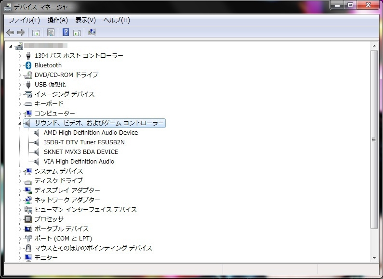Click the ポータブル デバイス icon

[x=28, y=229]
